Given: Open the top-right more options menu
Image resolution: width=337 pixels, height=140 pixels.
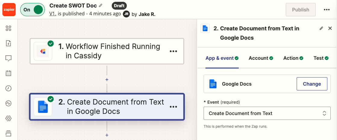Looking at the screenshot, I should (327, 10).
